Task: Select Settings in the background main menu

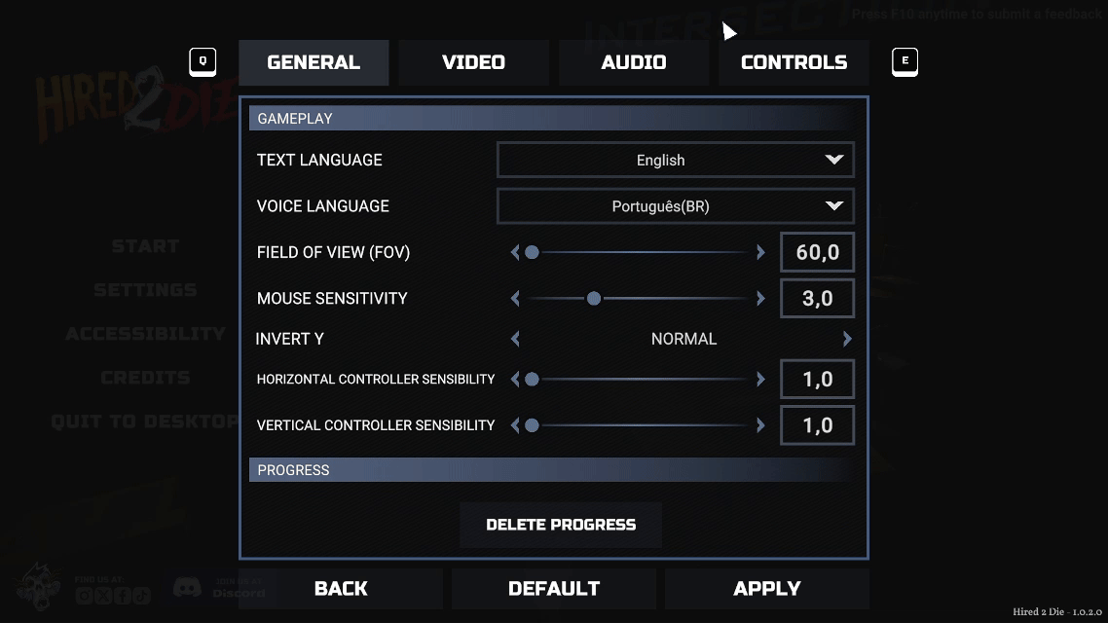Action: [x=146, y=290]
